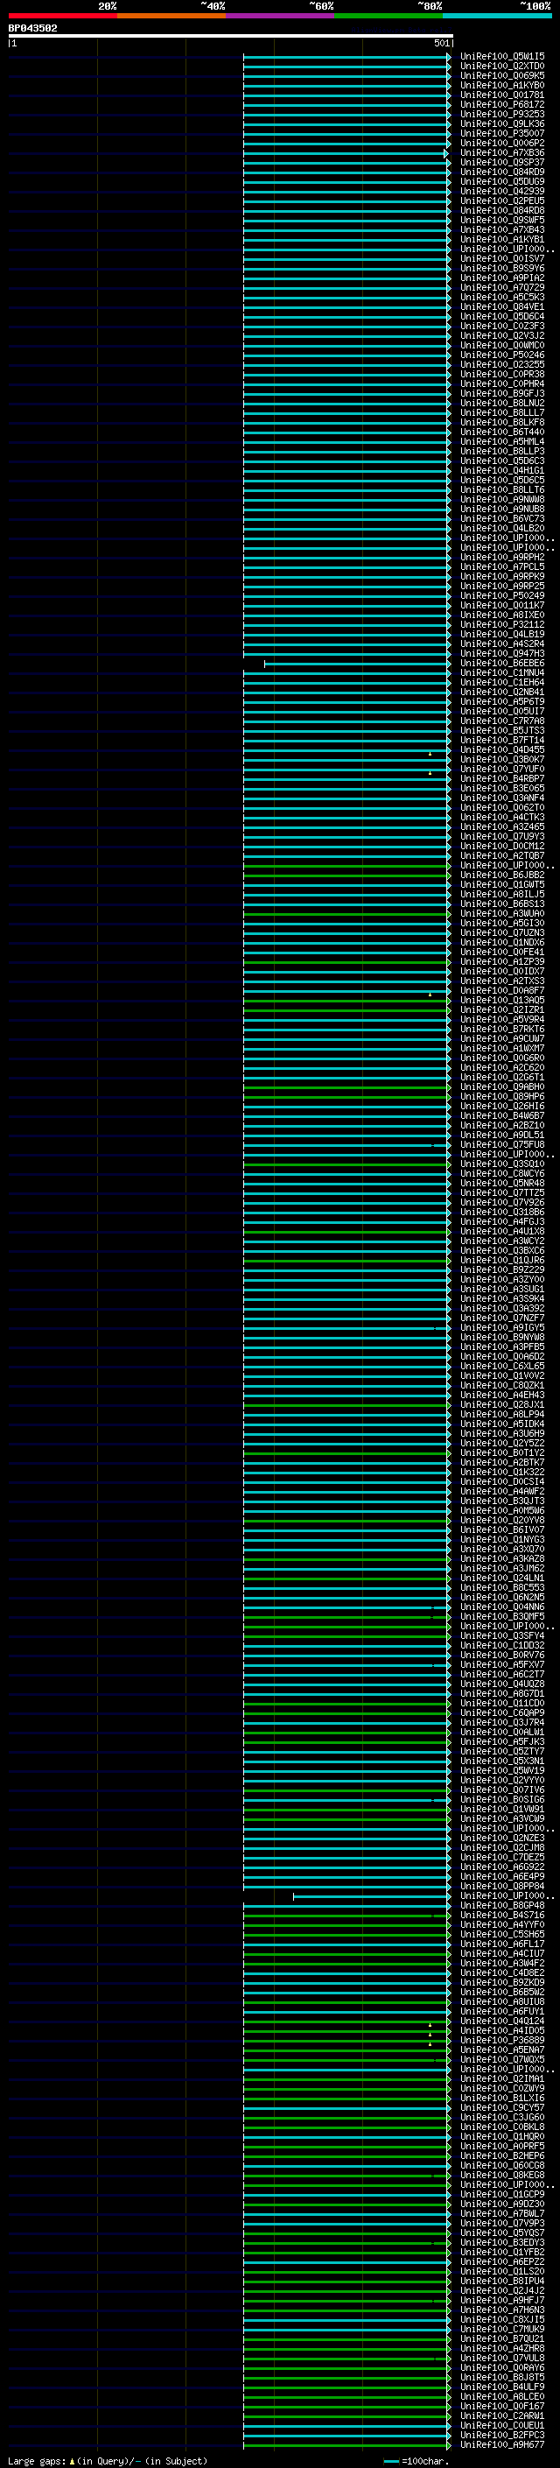
Task: Select hit label UniRef100_B1LXI6
Action: [502, 2097]
